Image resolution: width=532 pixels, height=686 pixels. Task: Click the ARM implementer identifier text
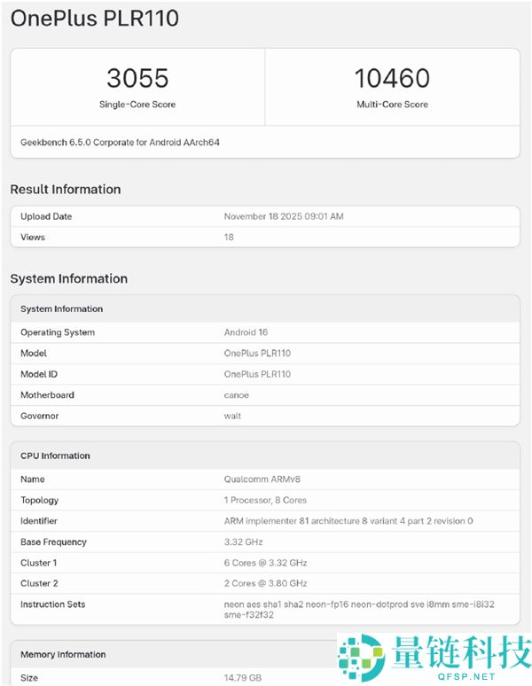point(348,521)
